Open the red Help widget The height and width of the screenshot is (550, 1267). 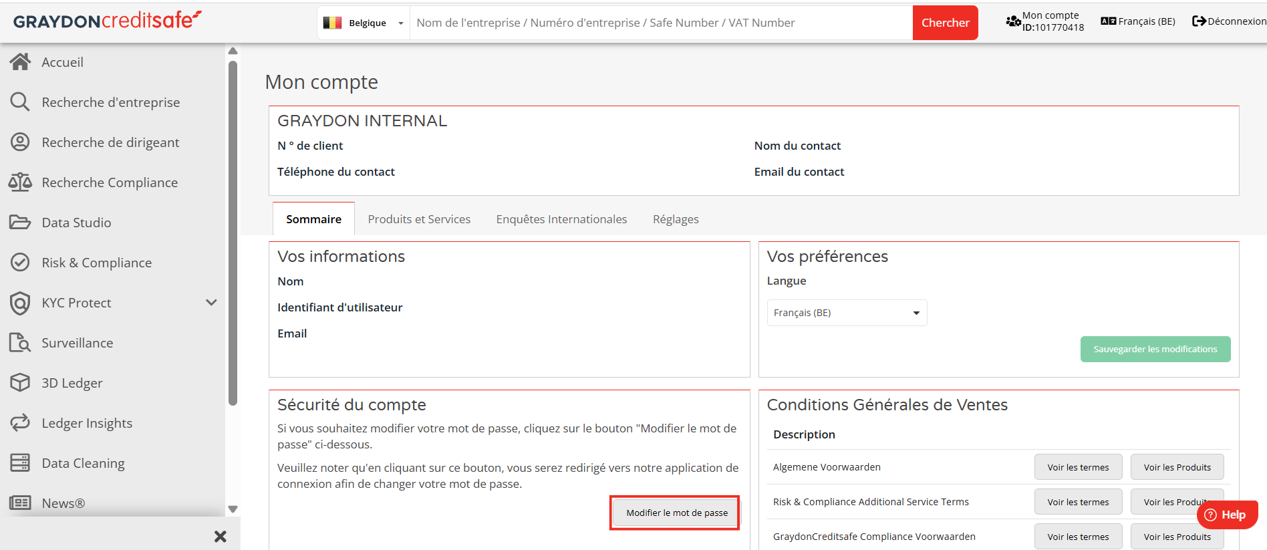(1227, 515)
